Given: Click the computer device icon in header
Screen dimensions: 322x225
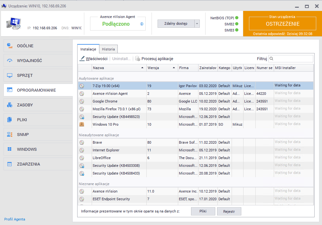Looking at the screenshot, I should pyautogui.click(x=13, y=24).
